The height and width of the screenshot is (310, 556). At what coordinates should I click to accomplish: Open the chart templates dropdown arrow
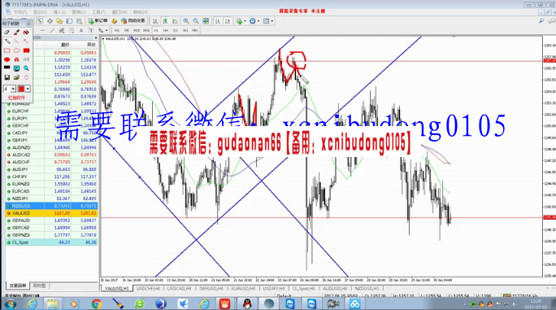(272, 21)
